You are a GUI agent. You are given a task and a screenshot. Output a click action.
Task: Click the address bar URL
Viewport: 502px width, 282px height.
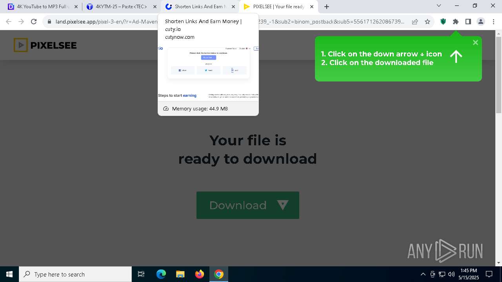(230, 22)
